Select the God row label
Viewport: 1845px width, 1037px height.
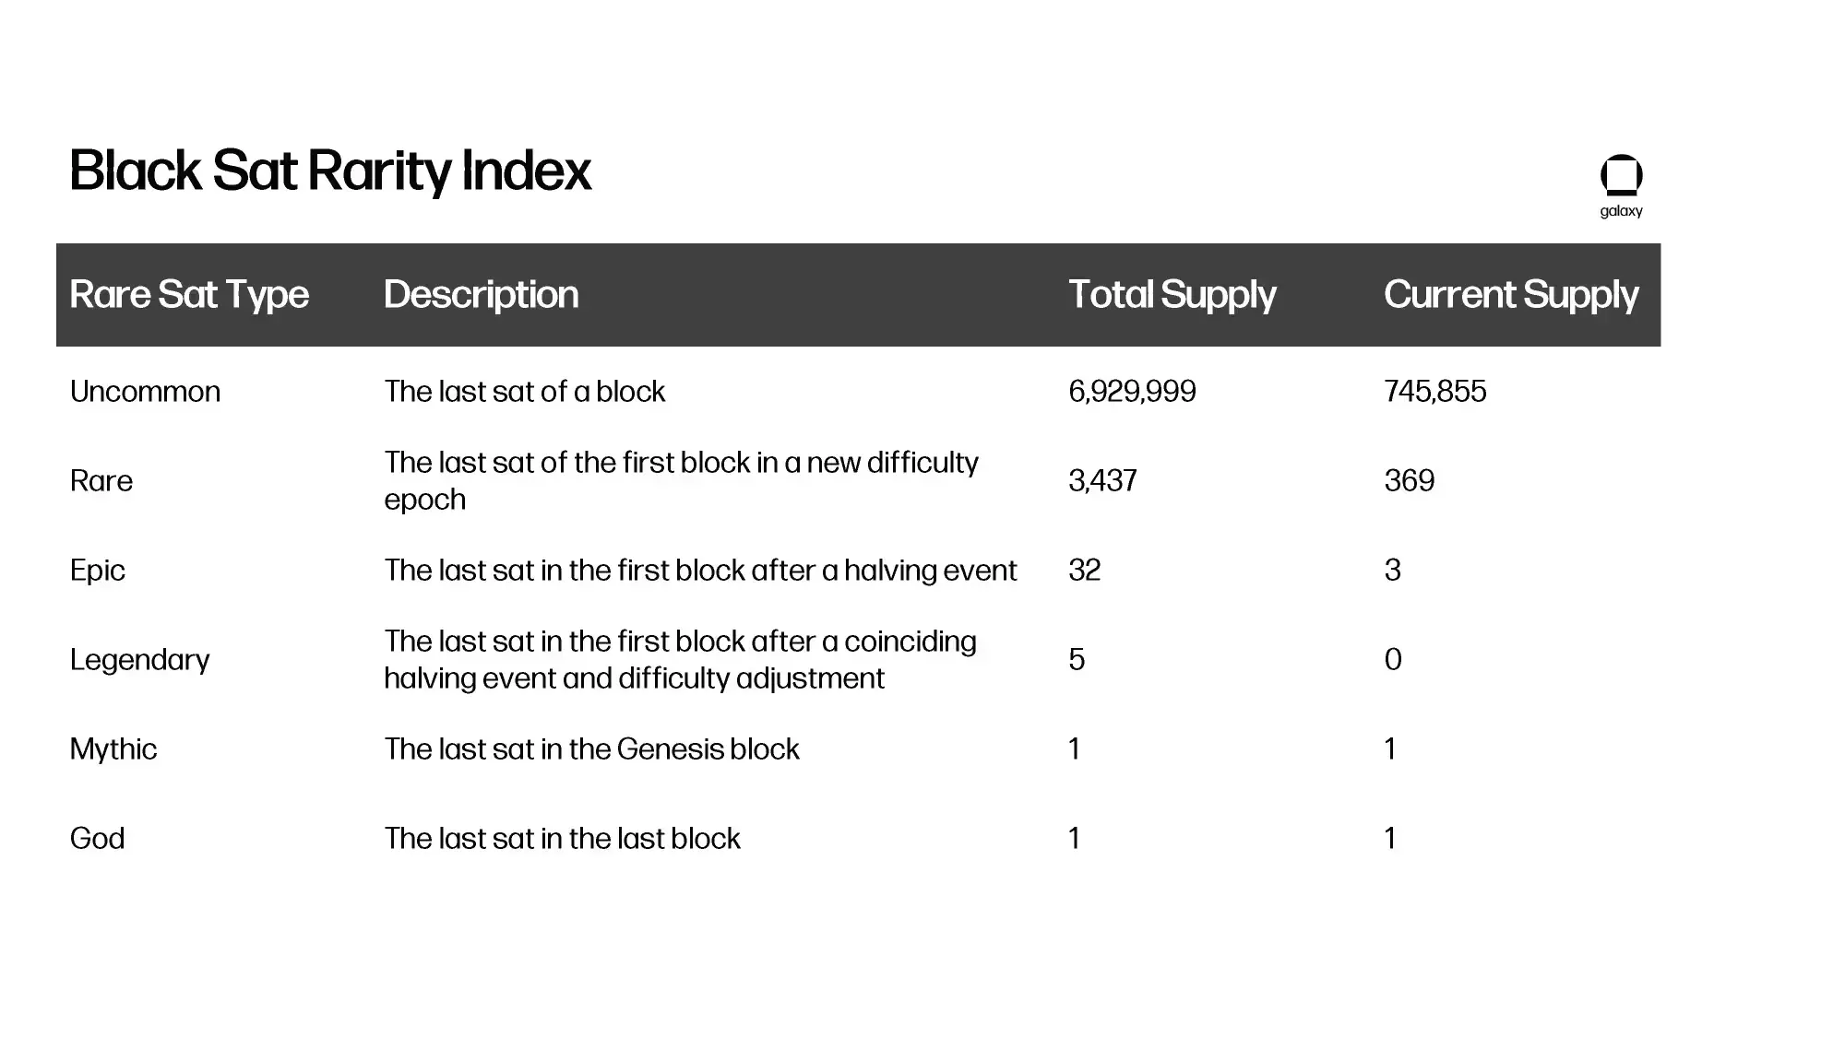tap(97, 839)
